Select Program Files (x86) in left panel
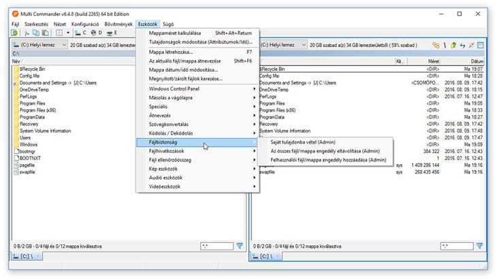Image resolution: width=497 pixels, height=279 pixels. pos(37,110)
